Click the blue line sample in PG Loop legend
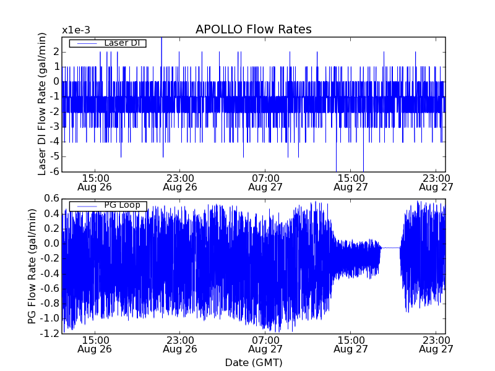This screenshot has width=495, height=371. tap(86, 206)
